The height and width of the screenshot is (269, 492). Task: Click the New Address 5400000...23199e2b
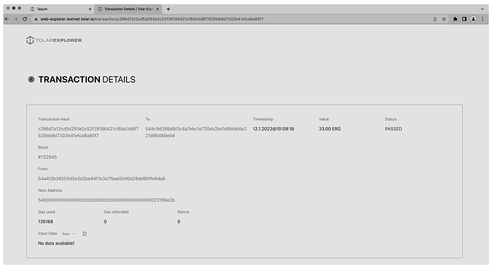(x=106, y=200)
